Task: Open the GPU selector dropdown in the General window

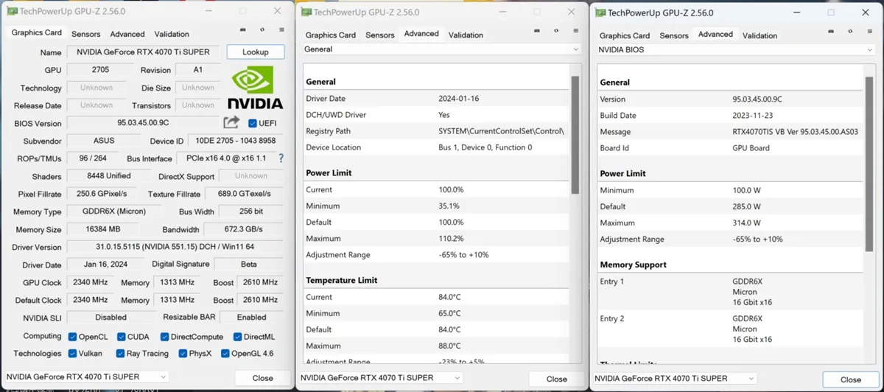Action: (381, 377)
